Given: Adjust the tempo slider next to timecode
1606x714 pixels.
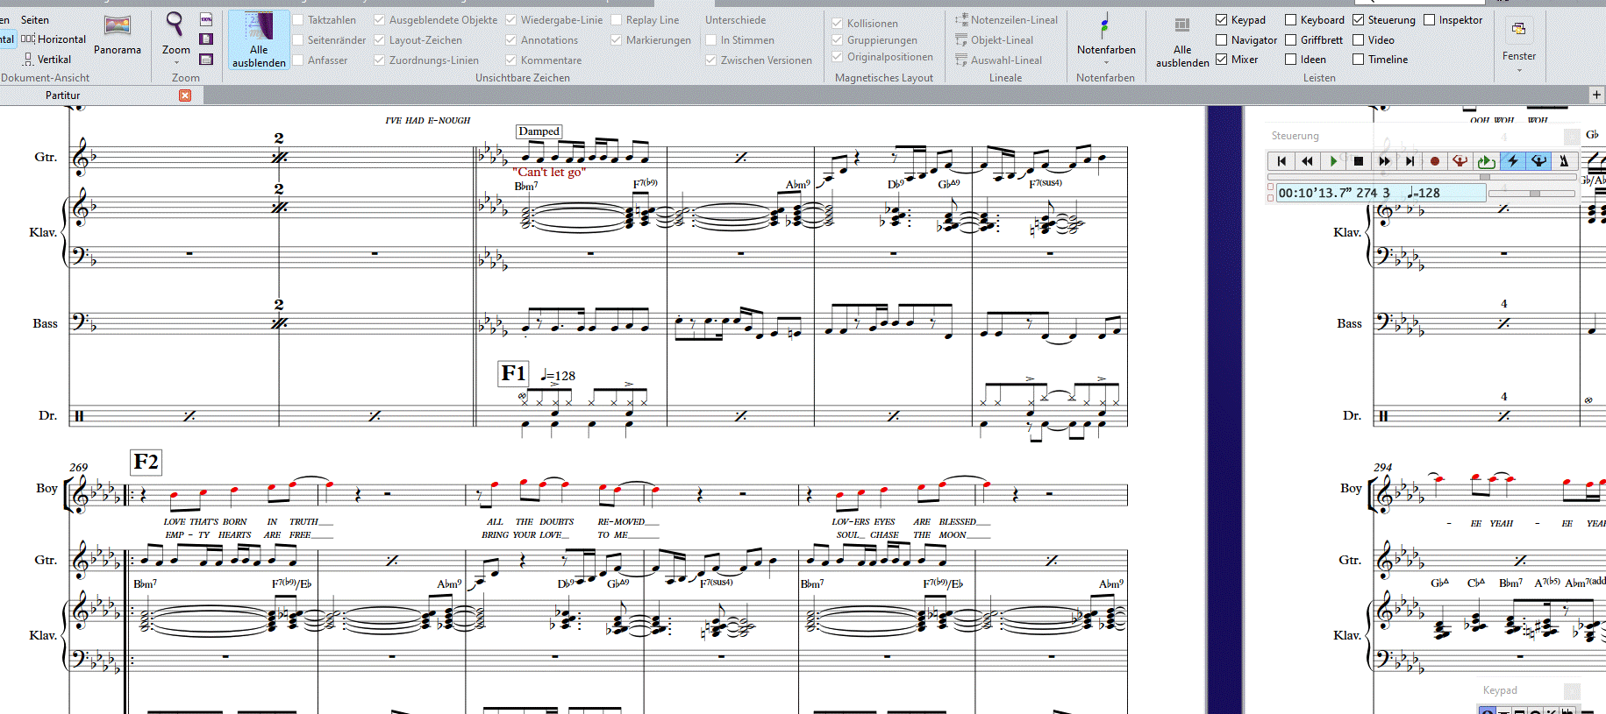Looking at the screenshot, I should pos(1534,194).
